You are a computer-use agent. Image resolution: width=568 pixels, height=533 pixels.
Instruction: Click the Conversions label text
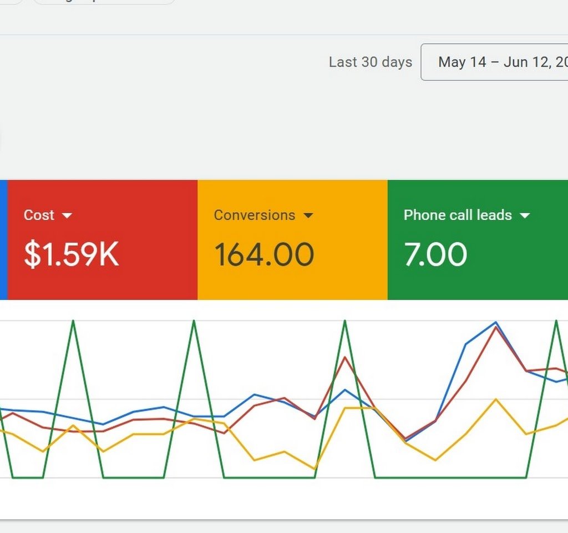coord(255,215)
